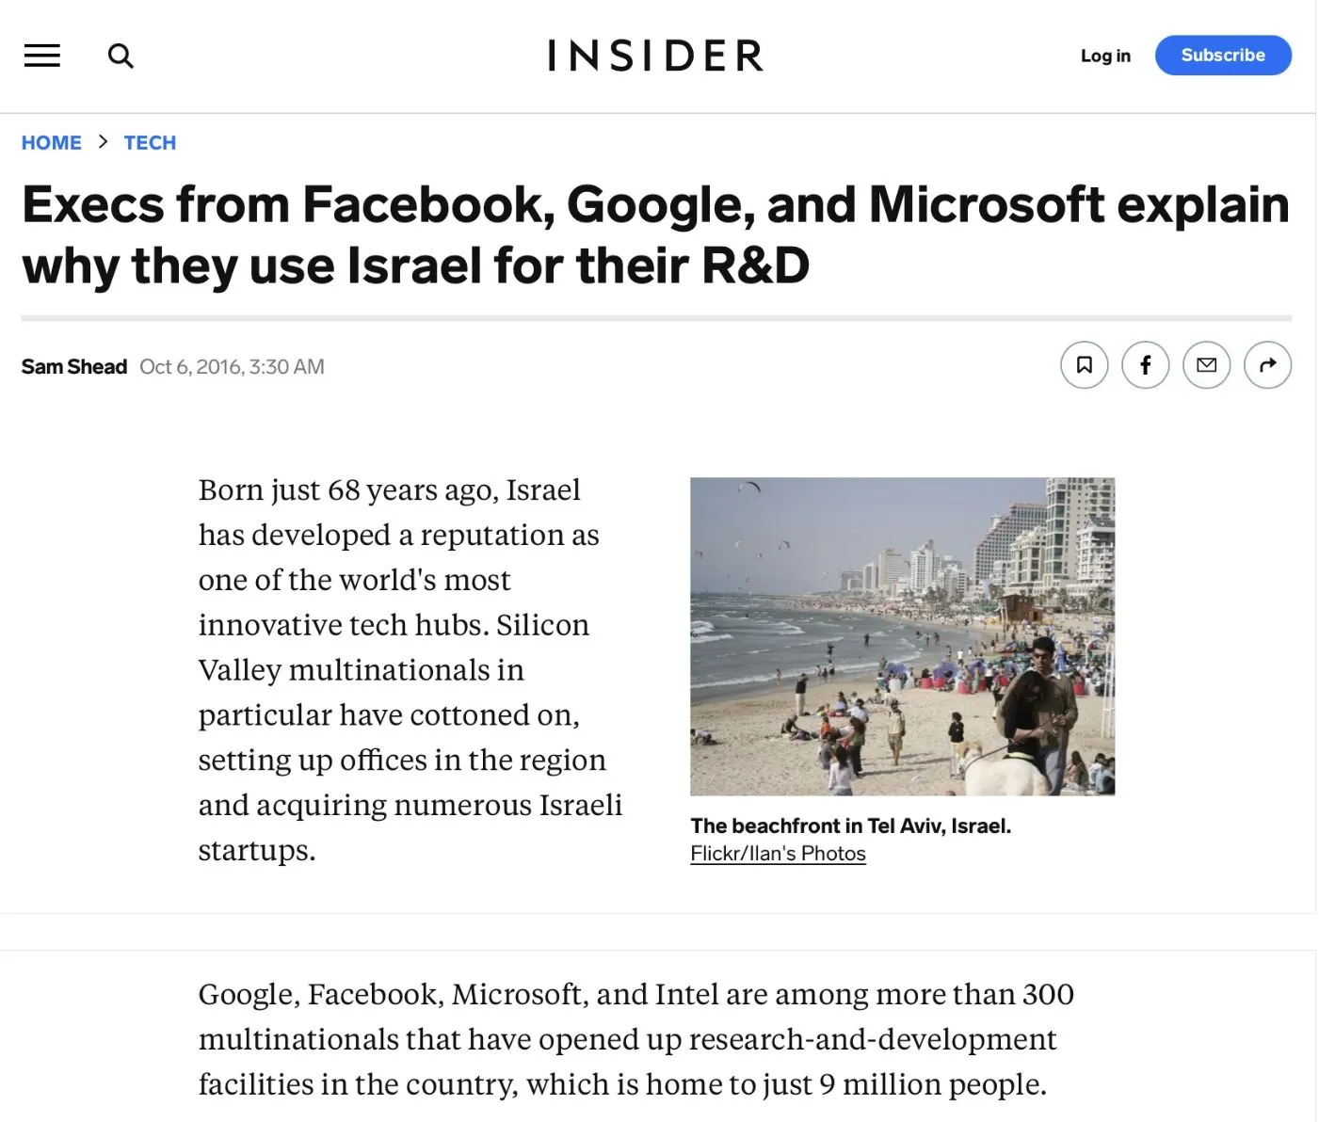The image size is (1319, 1122).
Task: Share article via Facebook icon
Action: click(1145, 365)
